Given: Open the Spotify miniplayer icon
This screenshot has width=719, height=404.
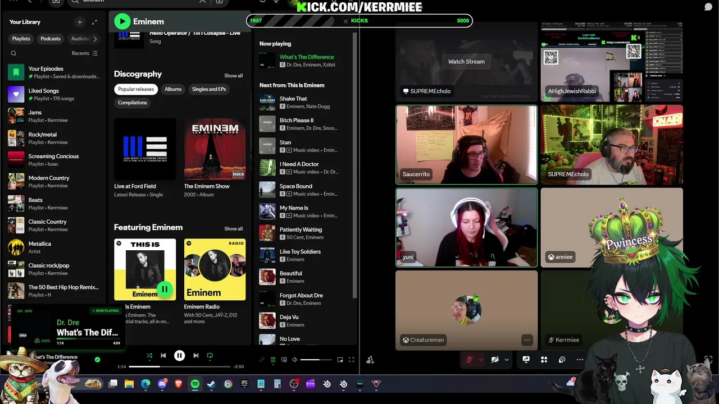Looking at the screenshot, I should pyautogui.click(x=340, y=360).
